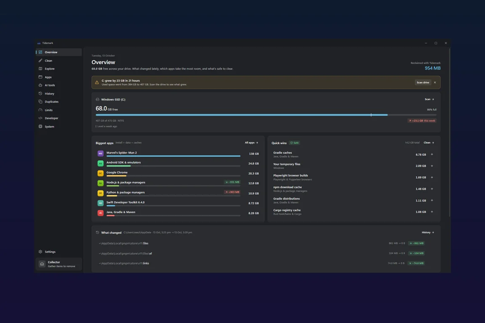The image size is (485, 323).
Task: Add Gradle caches to collector with plus
Action: coord(432,154)
